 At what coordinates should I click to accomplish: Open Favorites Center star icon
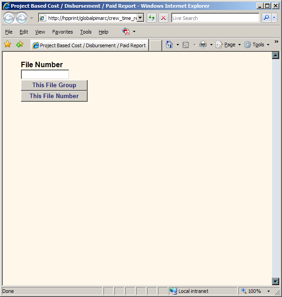click(x=8, y=45)
